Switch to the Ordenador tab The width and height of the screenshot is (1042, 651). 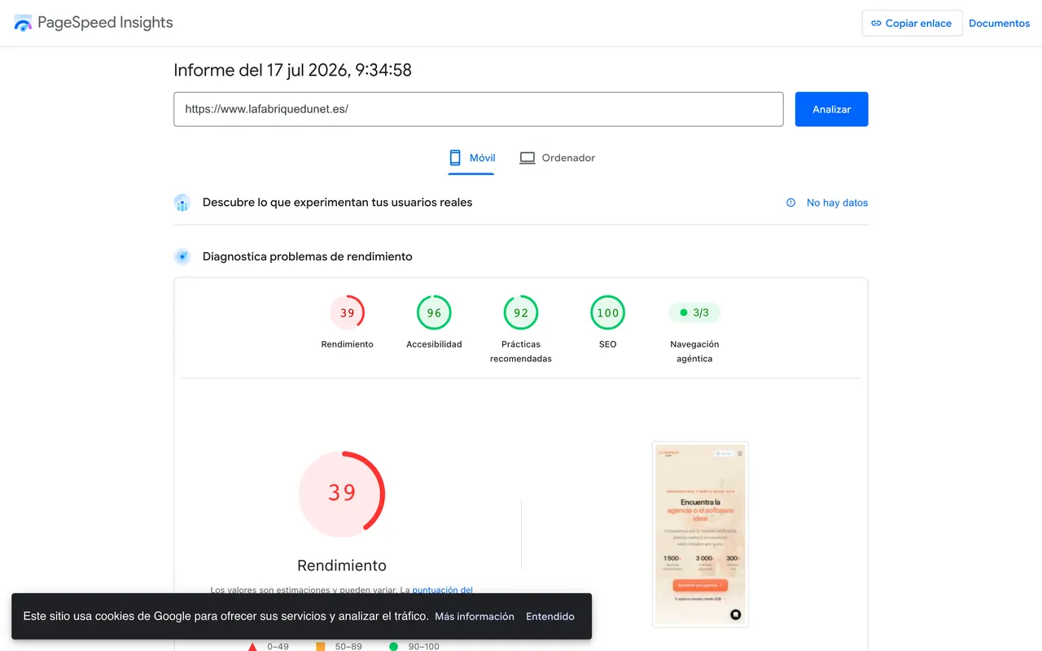tap(558, 158)
